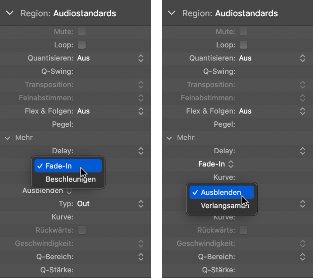Click the Flex & Folgen stepper arrows
Image resolution: width=313 pixels, height=278 pixels.
[x=141, y=111]
